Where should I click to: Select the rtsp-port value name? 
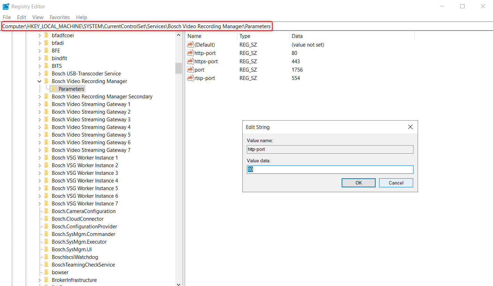click(x=205, y=78)
